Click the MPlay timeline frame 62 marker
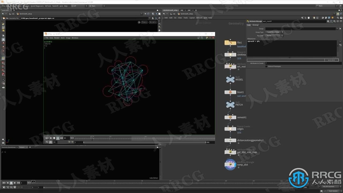343x193 pixels. click(x=92, y=137)
